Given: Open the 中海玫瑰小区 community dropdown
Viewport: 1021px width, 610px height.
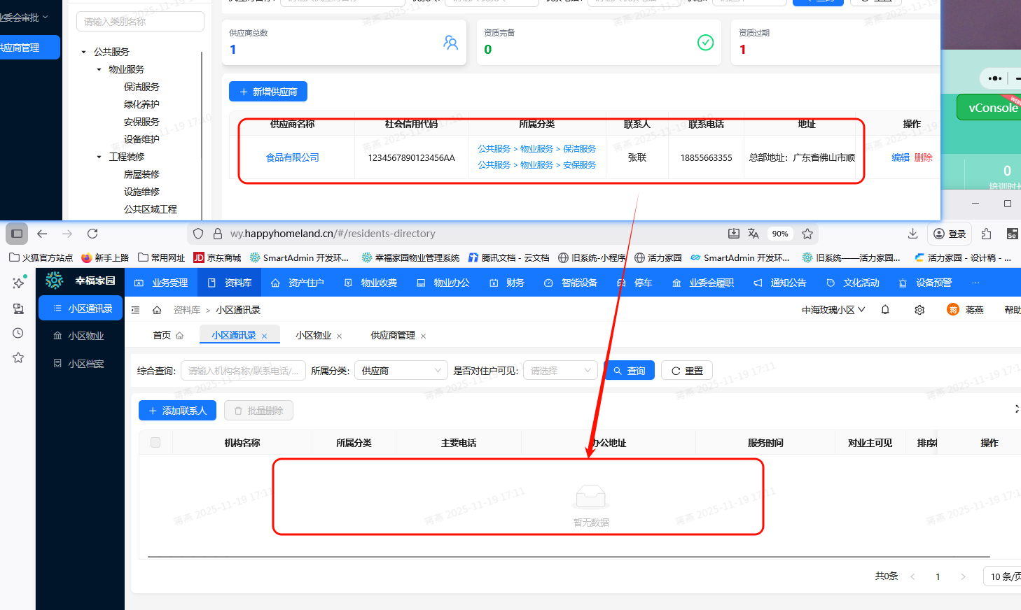Looking at the screenshot, I should coord(832,308).
